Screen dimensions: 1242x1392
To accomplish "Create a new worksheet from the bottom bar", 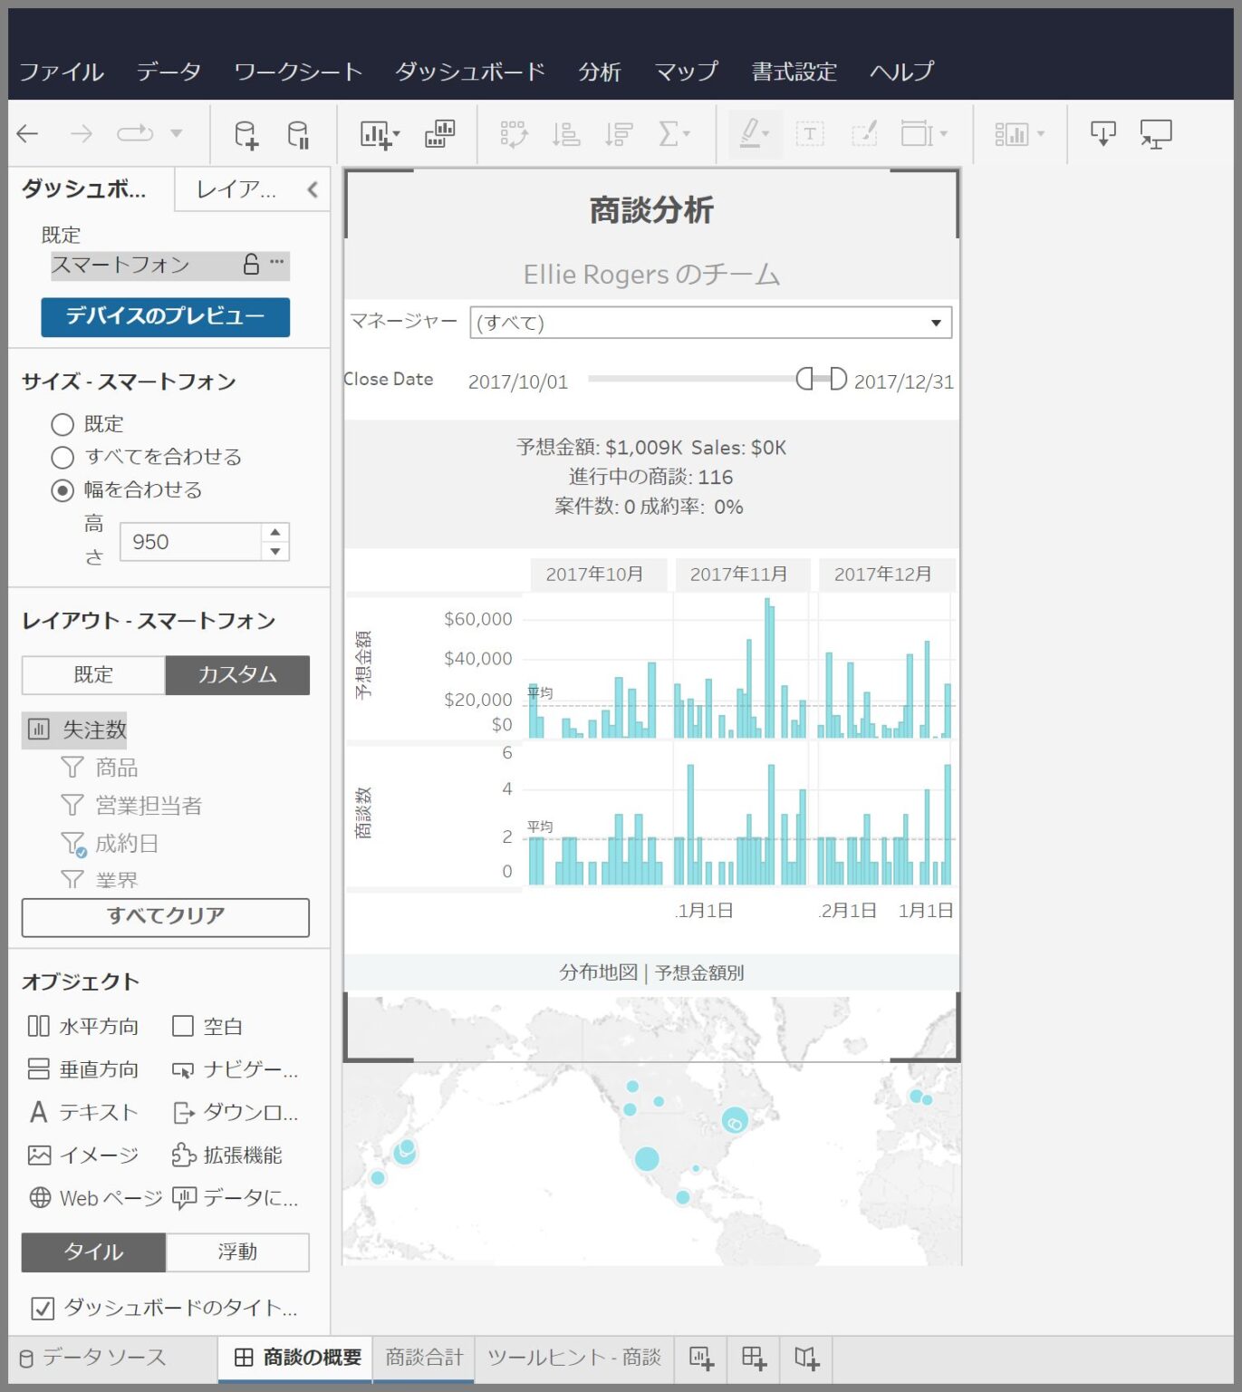I will 700,1359.
